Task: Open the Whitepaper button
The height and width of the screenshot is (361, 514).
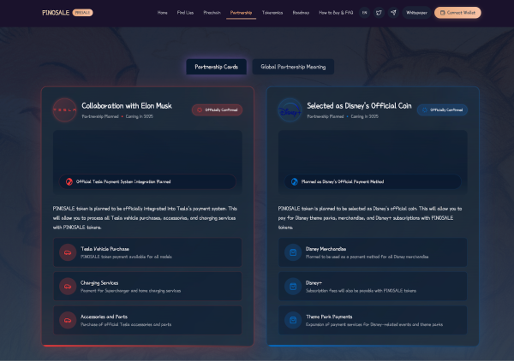Action: (416, 13)
